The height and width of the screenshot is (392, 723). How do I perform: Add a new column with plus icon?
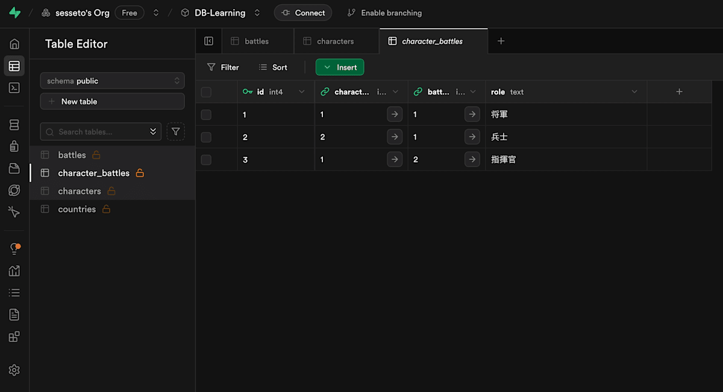(679, 92)
